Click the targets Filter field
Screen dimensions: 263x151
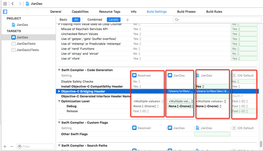coord(35,146)
